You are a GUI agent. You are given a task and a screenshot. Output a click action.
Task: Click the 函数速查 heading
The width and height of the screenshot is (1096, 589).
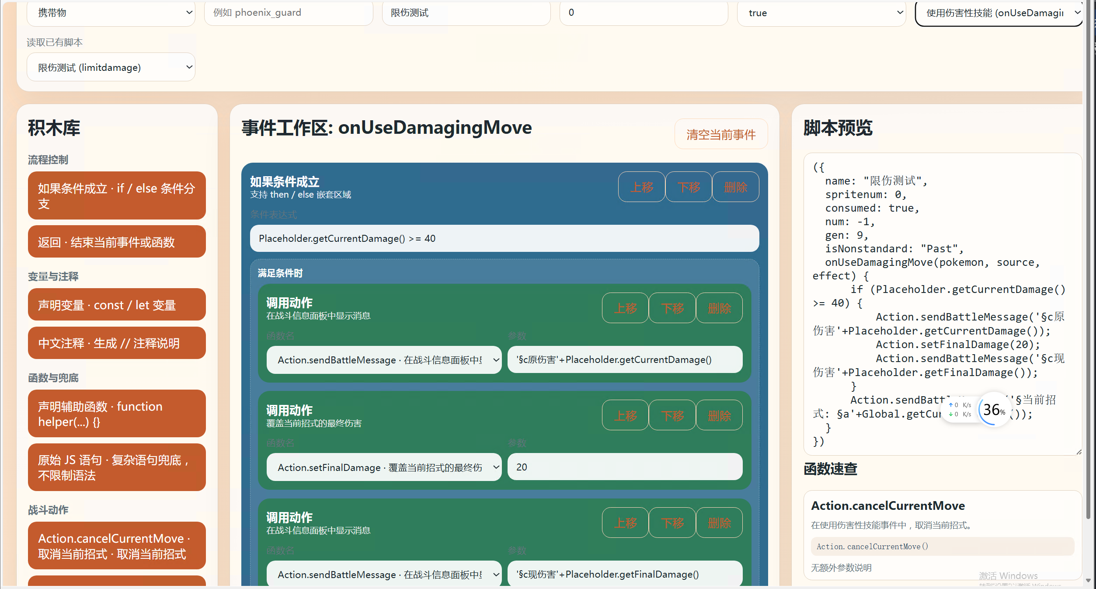[831, 469]
